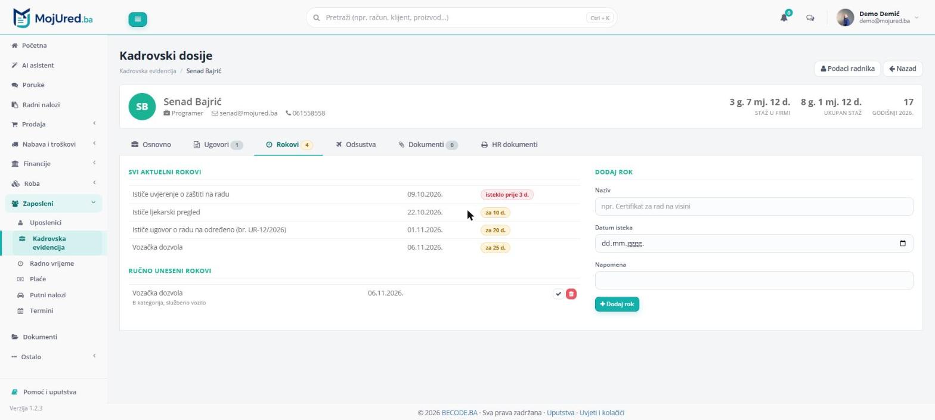The height and width of the screenshot is (420, 935).
Task: Switch to the HR dokumenti tab
Action: [509, 145]
